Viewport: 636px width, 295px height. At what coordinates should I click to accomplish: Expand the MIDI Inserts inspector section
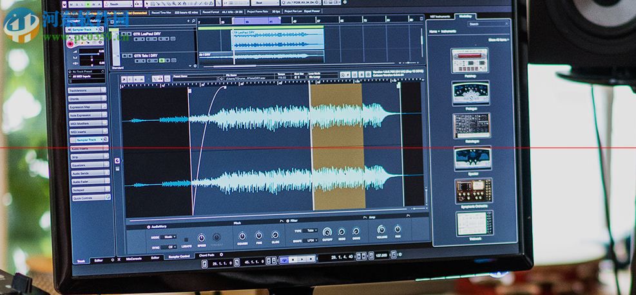pyautogui.click(x=88, y=132)
